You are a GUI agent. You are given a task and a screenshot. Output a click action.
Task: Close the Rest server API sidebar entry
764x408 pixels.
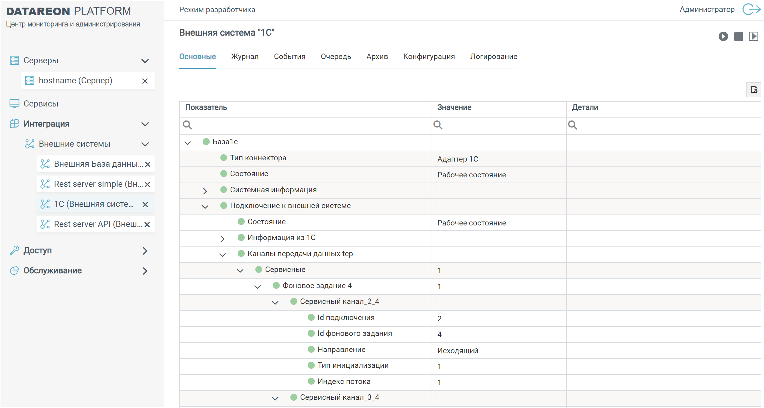tap(147, 225)
